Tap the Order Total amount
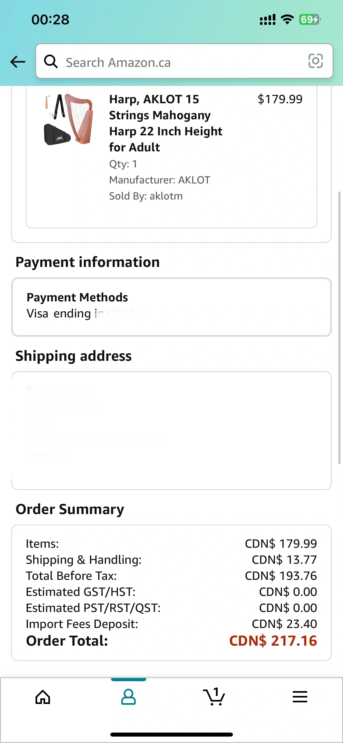The height and width of the screenshot is (743, 343). [x=273, y=641]
